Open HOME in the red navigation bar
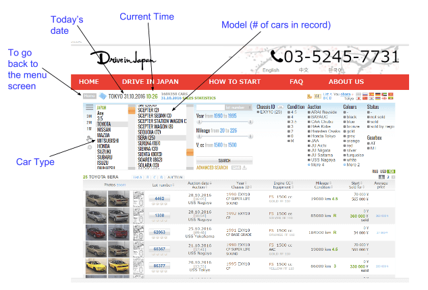The height and width of the screenshot is (290, 428). click(88, 81)
